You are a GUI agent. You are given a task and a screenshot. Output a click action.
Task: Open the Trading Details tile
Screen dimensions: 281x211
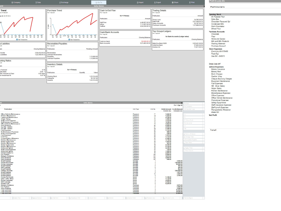coord(178,19)
